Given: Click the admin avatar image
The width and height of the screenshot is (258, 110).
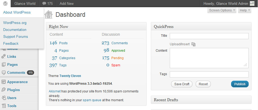Looking at the screenshot, I should [x=252, y=3].
